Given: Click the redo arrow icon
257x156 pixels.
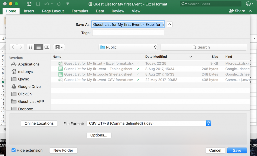Looking at the screenshot, I should 59,4.
